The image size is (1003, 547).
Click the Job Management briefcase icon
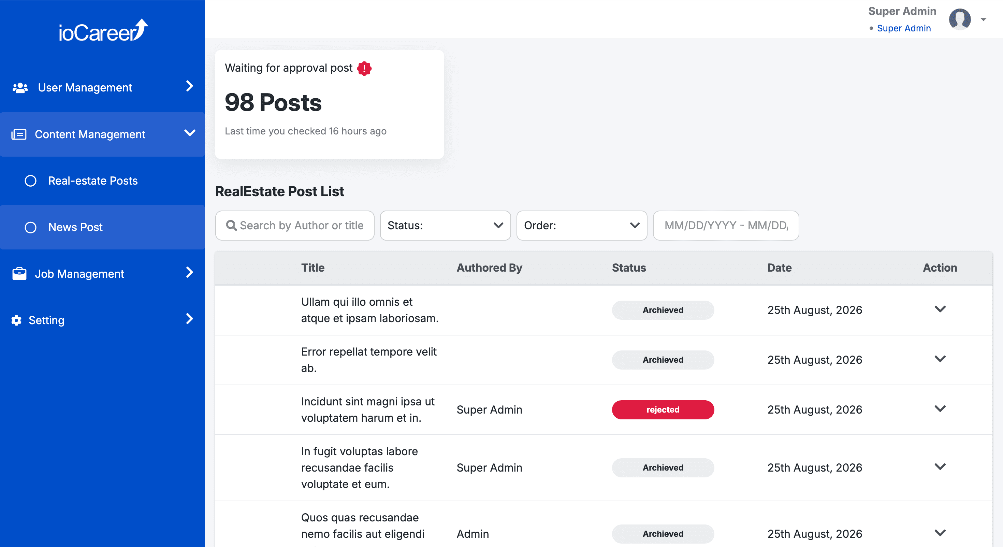tap(19, 274)
